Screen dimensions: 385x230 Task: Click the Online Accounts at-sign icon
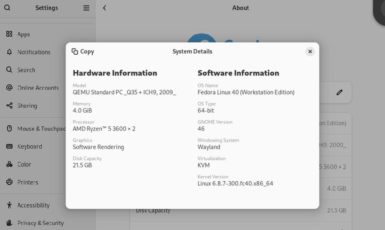point(9,88)
